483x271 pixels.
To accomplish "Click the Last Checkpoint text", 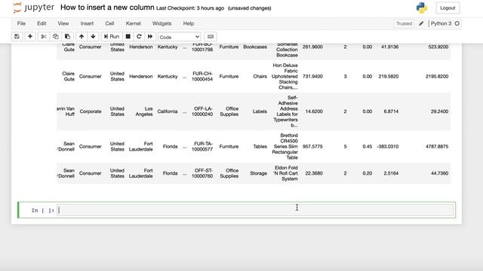I will 190,8.
